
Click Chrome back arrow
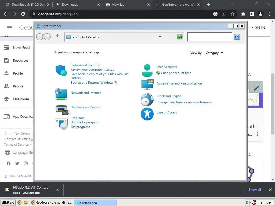click(6, 14)
